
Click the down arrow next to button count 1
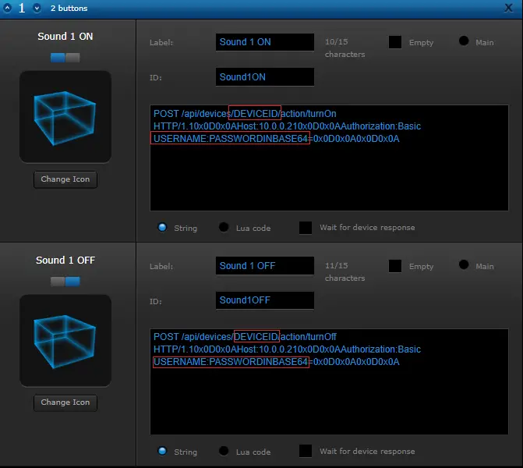click(37, 8)
